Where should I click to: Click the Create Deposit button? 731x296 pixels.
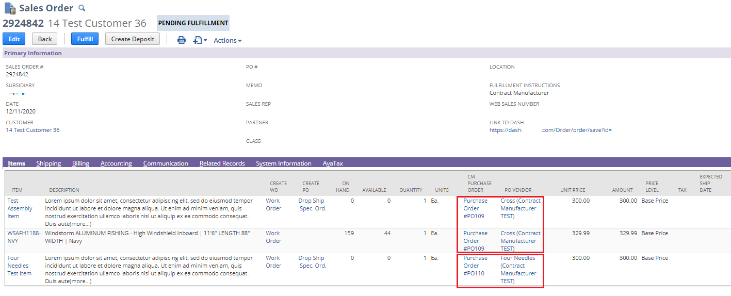133,39
